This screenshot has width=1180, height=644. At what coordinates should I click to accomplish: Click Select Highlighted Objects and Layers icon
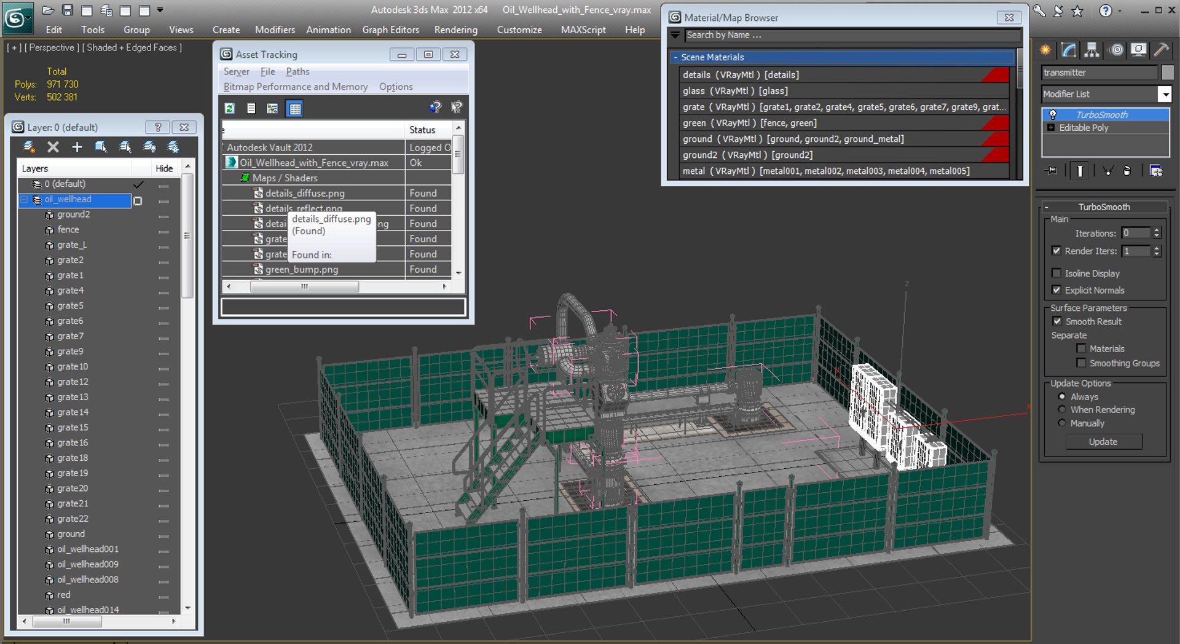coord(101,147)
